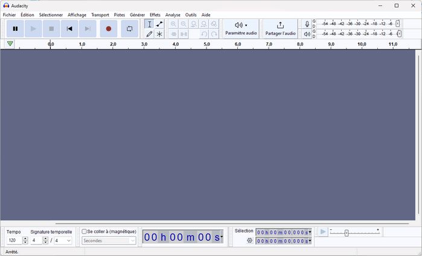The image size is (422, 256).
Task: Select the Envelope tool
Action: click(159, 24)
